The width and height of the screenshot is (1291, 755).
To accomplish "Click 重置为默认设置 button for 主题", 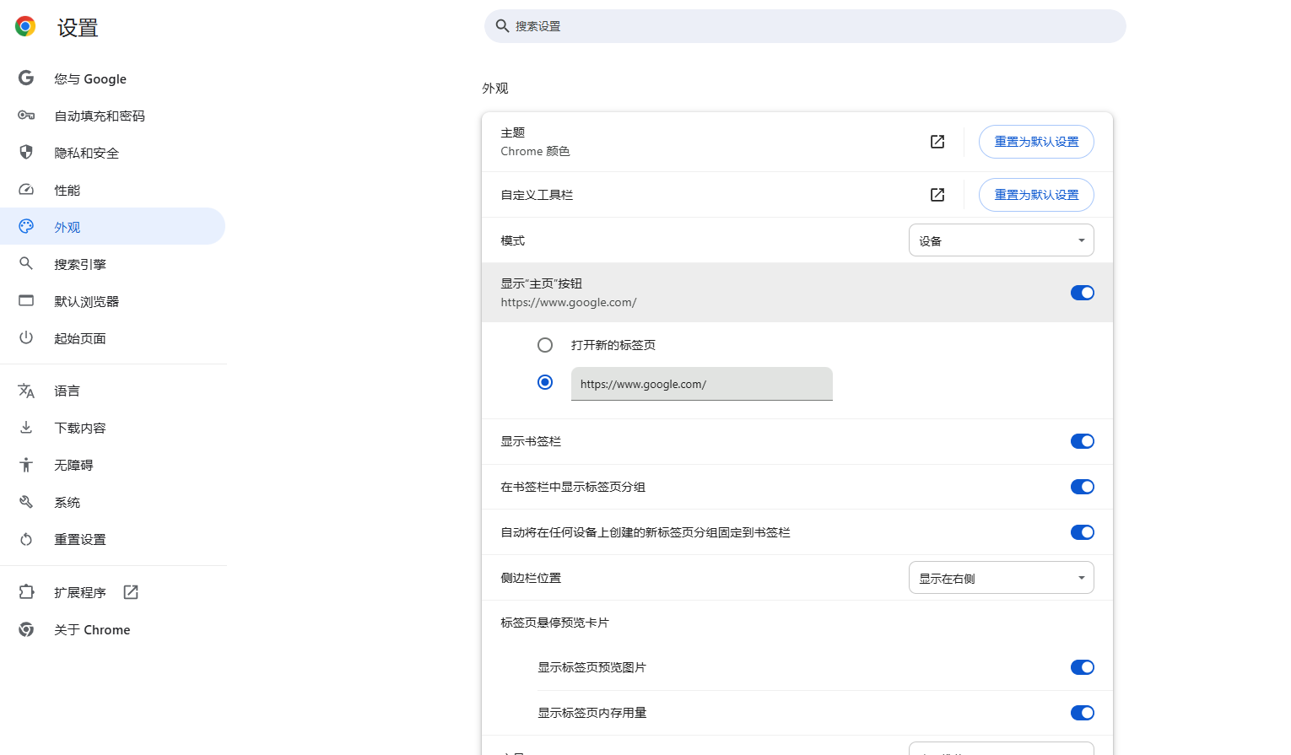I will [1036, 142].
